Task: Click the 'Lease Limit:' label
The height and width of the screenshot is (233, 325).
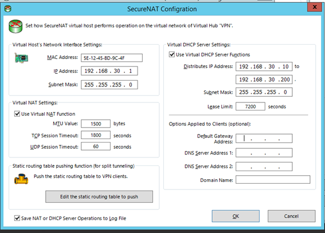Action: tap(220, 106)
